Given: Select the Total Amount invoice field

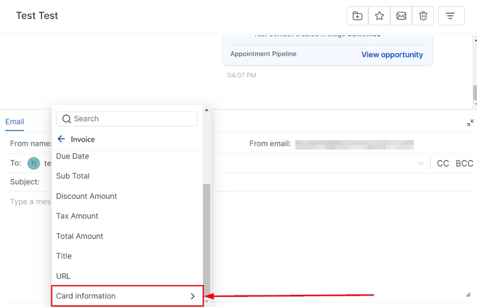Looking at the screenshot, I should (x=79, y=236).
